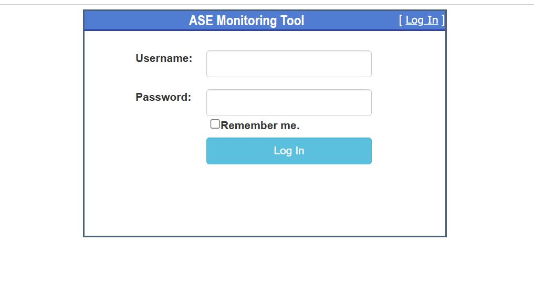The width and height of the screenshot is (534, 294).
Task: Click the ASE Monitoring Tool title
Action: tap(247, 20)
